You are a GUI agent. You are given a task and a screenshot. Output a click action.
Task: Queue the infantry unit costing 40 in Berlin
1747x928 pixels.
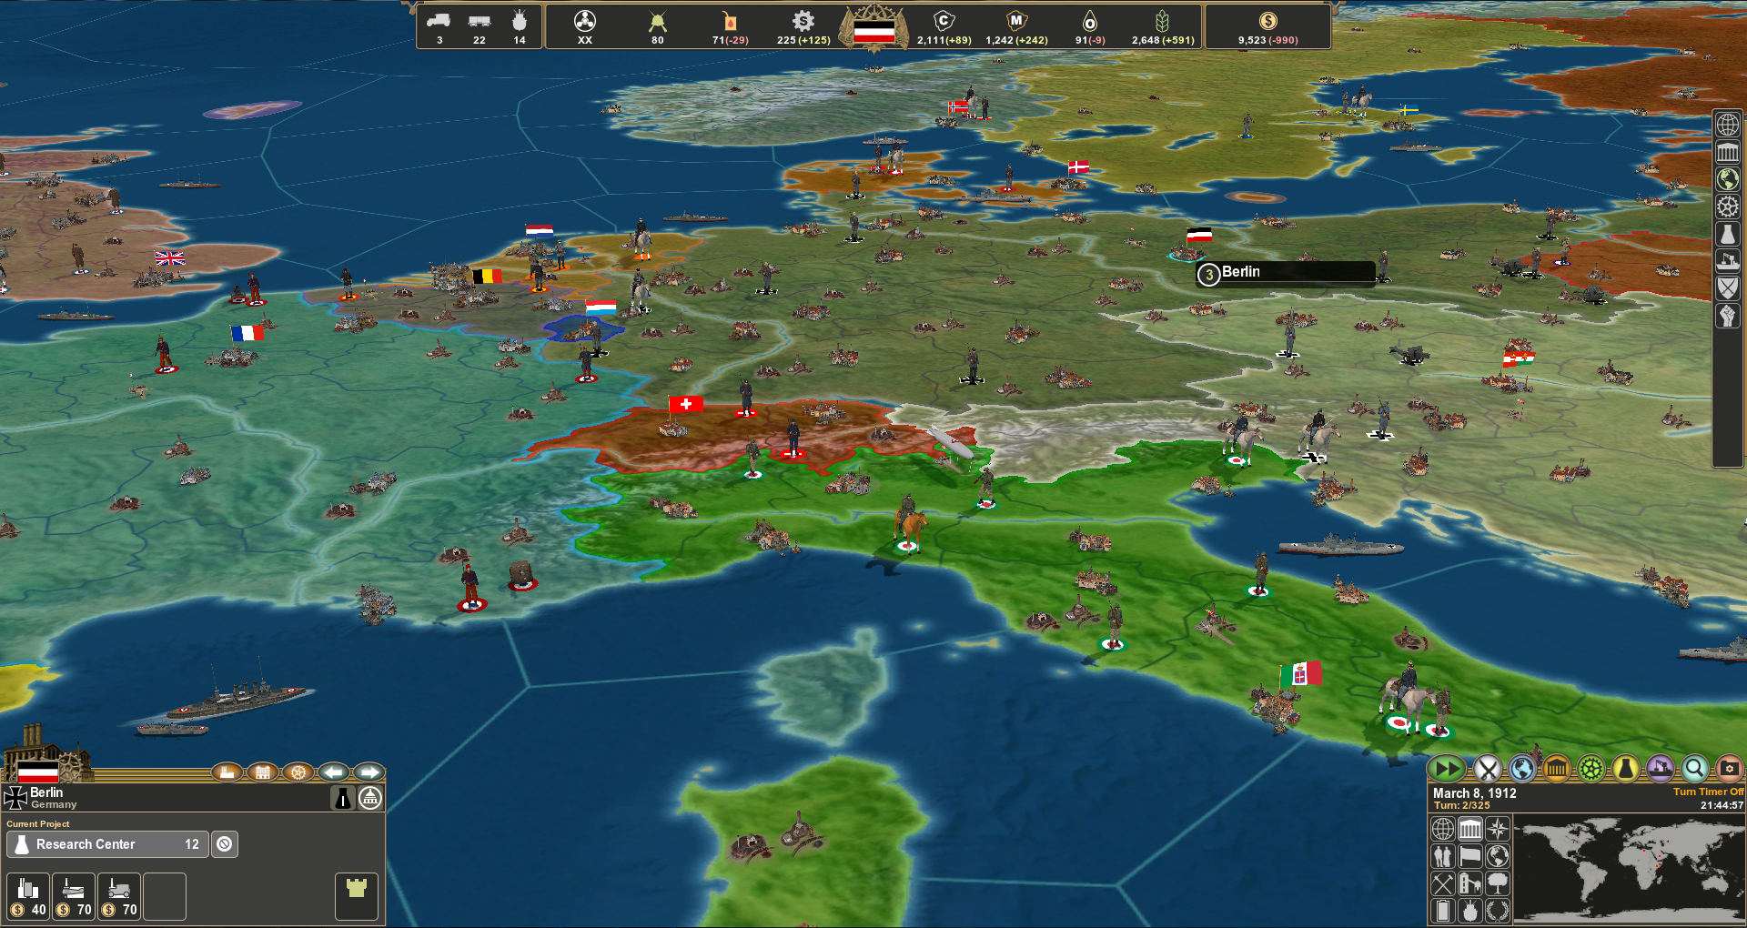coord(27,896)
